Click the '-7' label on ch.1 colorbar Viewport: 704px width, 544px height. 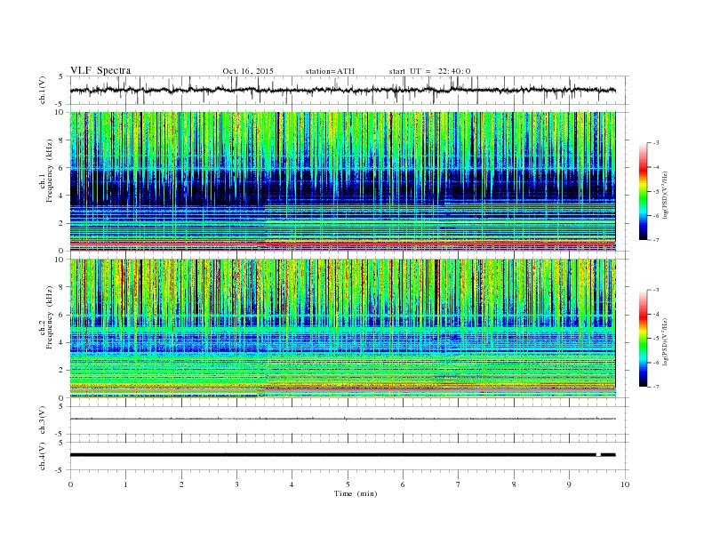(655, 240)
